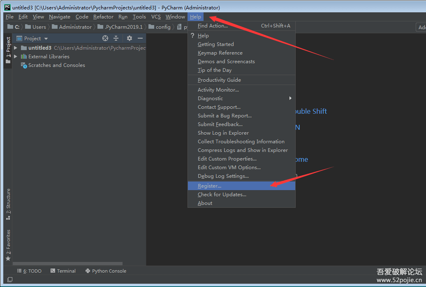Select Demos and Screencasts

point(241,62)
